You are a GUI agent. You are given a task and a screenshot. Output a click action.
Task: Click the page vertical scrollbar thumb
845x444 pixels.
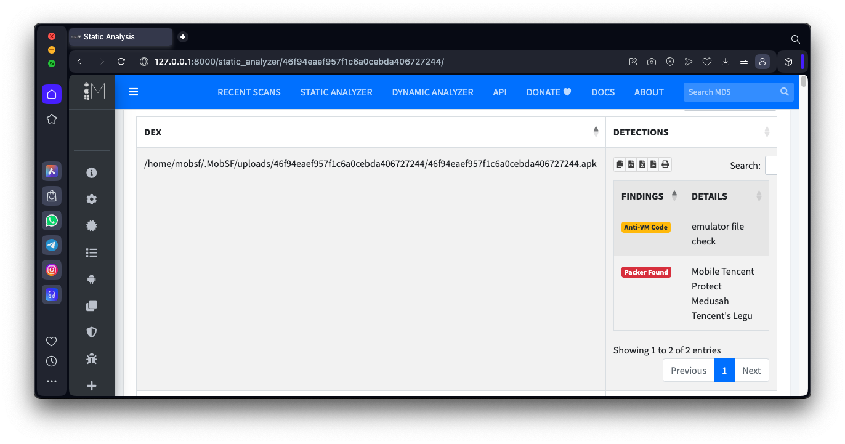coord(803,83)
